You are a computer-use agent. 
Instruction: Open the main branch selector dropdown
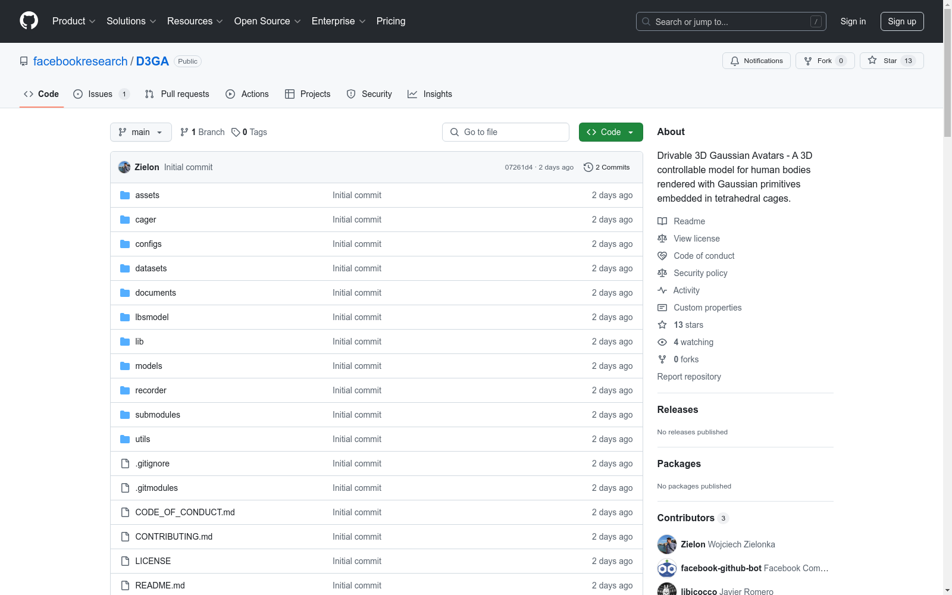[x=141, y=132]
